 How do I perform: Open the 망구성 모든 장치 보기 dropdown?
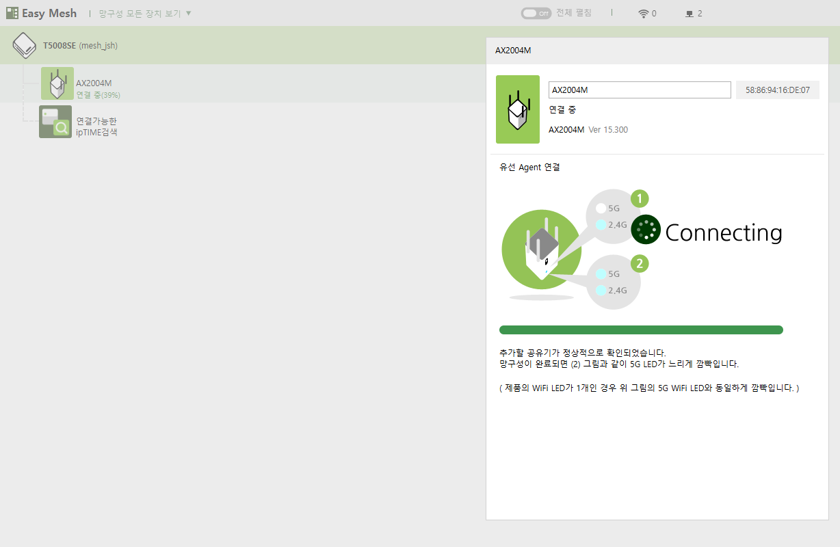(x=145, y=13)
